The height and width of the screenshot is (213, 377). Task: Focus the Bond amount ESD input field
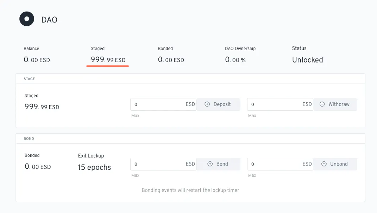[x=163, y=164]
